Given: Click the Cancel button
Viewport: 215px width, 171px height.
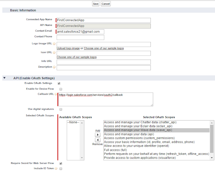Looking at the screenshot, I should click(105, 4).
